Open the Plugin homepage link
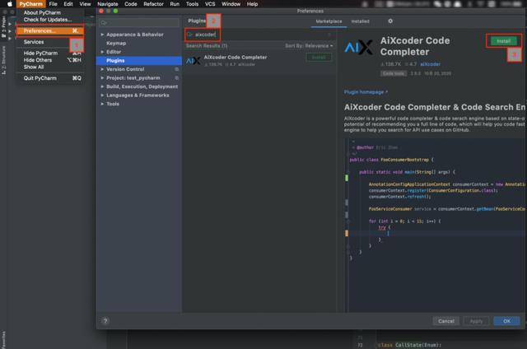 [x=366, y=92]
